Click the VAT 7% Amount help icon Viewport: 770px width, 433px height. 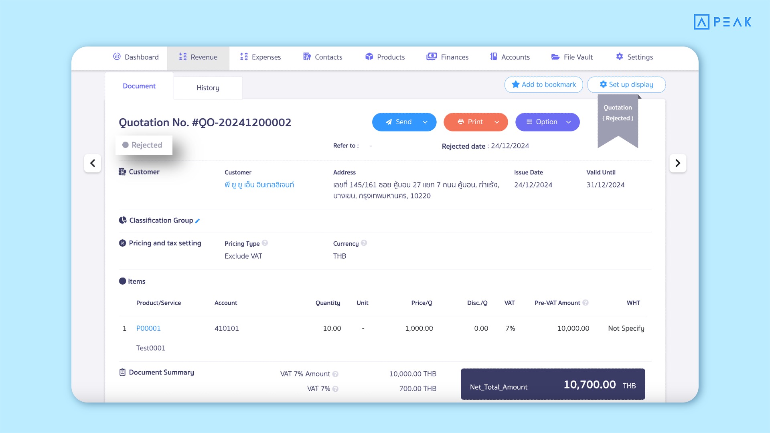(336, 374)
